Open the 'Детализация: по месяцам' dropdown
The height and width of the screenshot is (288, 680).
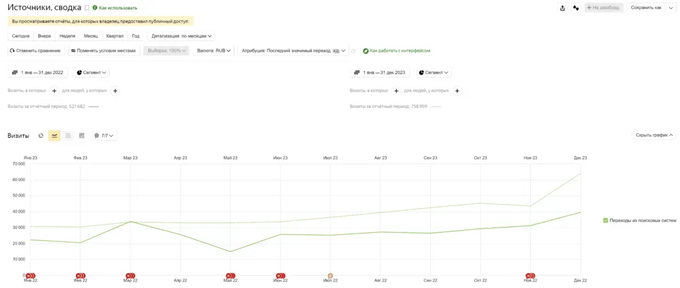(182, 36)
